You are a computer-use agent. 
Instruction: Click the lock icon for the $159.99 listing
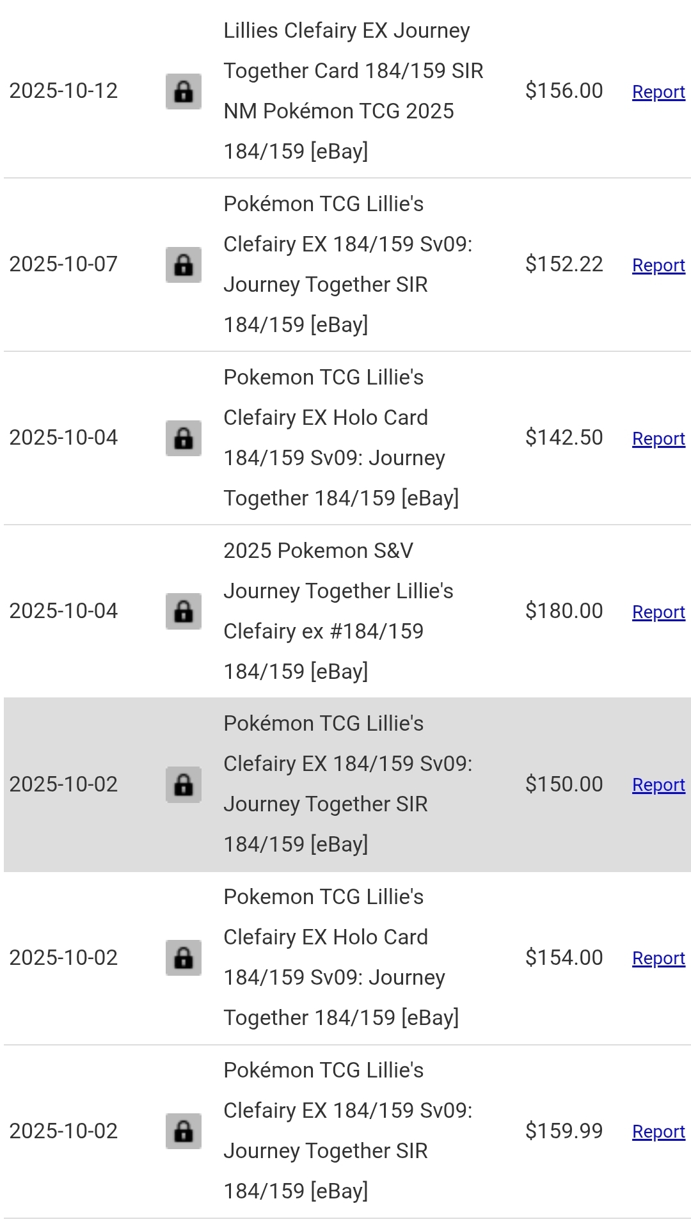(184, 1131)
